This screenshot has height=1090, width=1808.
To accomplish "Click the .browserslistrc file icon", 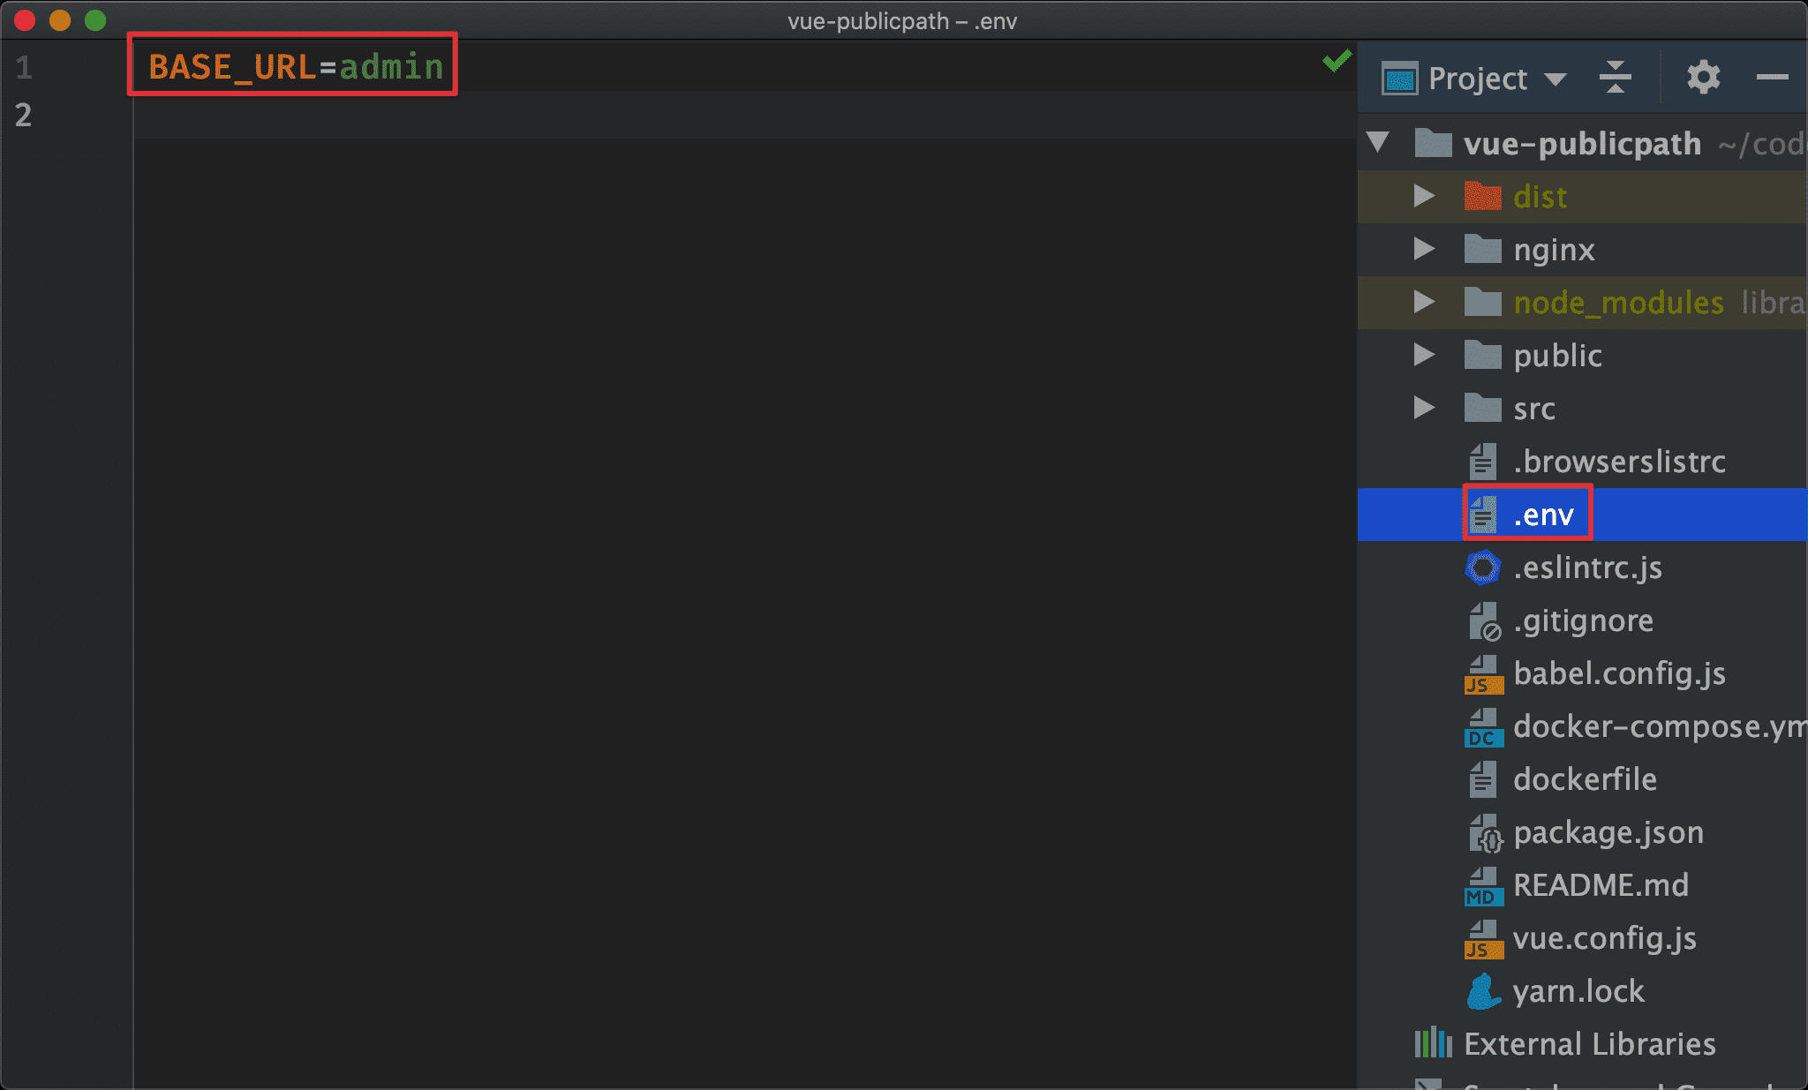I will tap(1482, 461).
